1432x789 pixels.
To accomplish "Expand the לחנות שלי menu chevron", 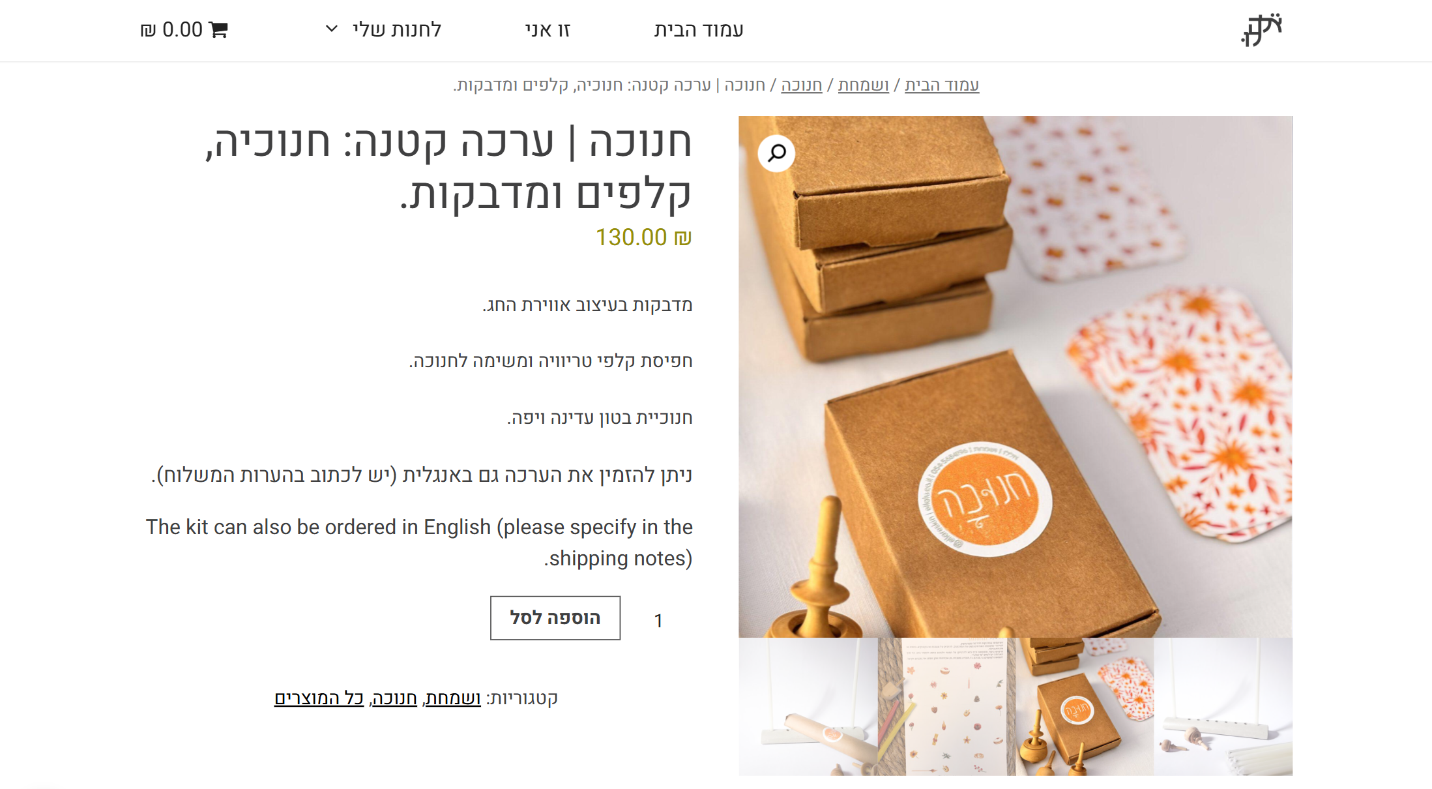I will point(331,29).
